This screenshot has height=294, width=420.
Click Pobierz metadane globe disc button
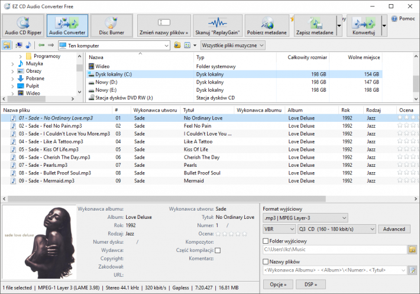[x=267, y=25]
